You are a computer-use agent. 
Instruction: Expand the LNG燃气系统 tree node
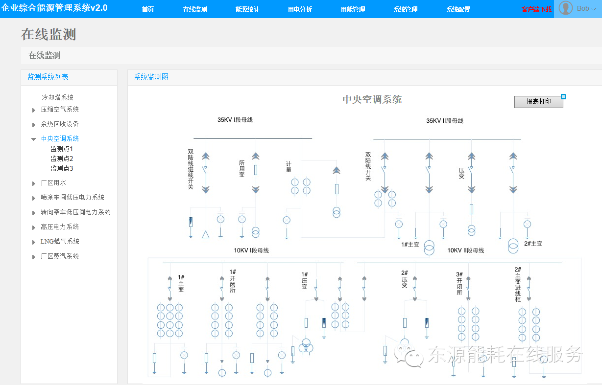[34, 242]
